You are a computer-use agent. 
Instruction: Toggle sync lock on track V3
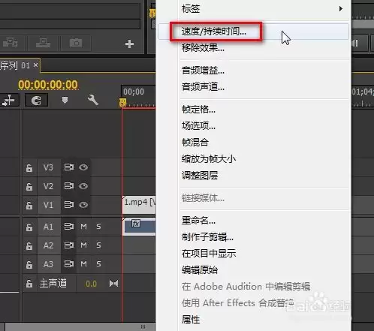(x=69, y=167)
